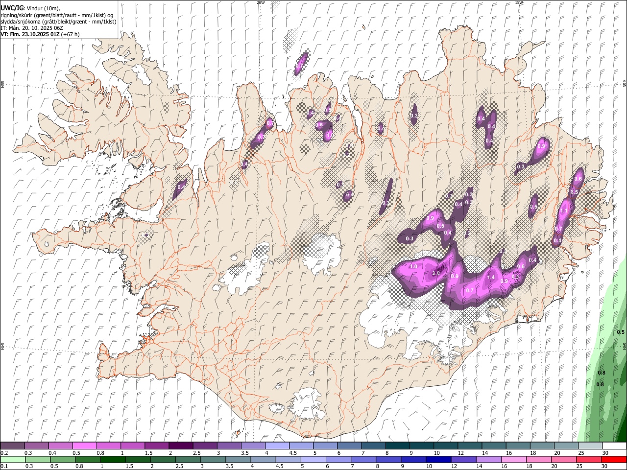Click the '30' label in the lower rain scale

click(x=605, y=467)
